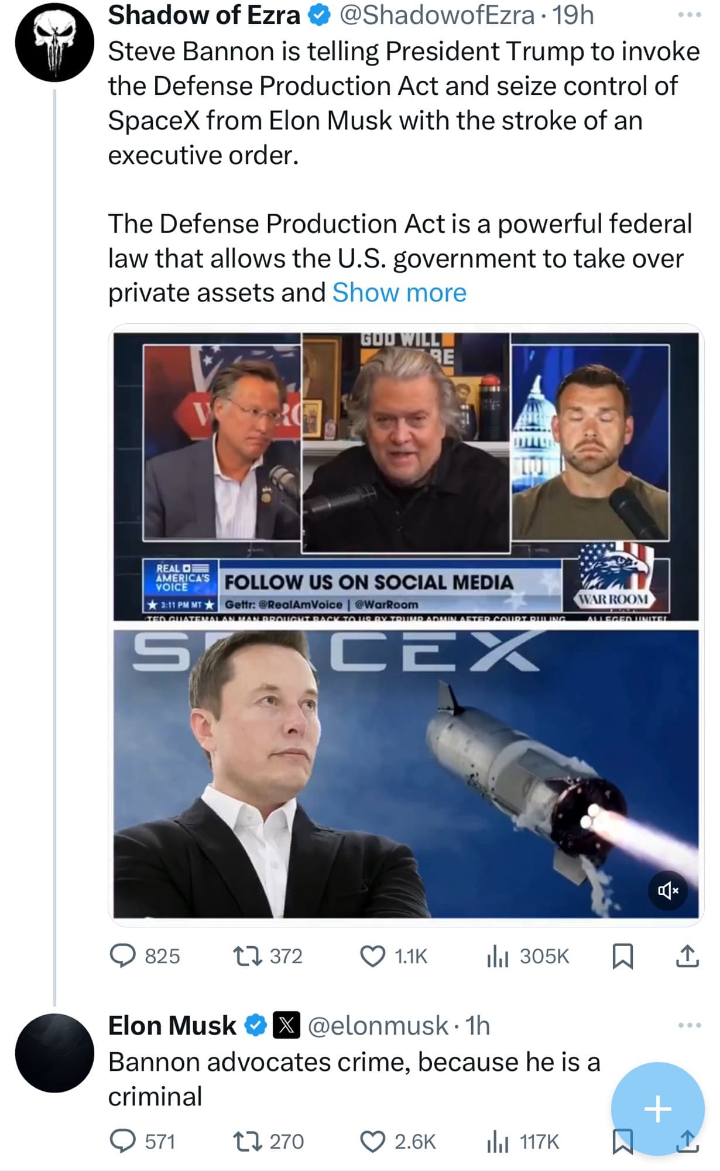Viewport: 720px width, 1171px height.
Task: Repost the Shadow of Ezra tweet
Action: [x=268, y=957]
